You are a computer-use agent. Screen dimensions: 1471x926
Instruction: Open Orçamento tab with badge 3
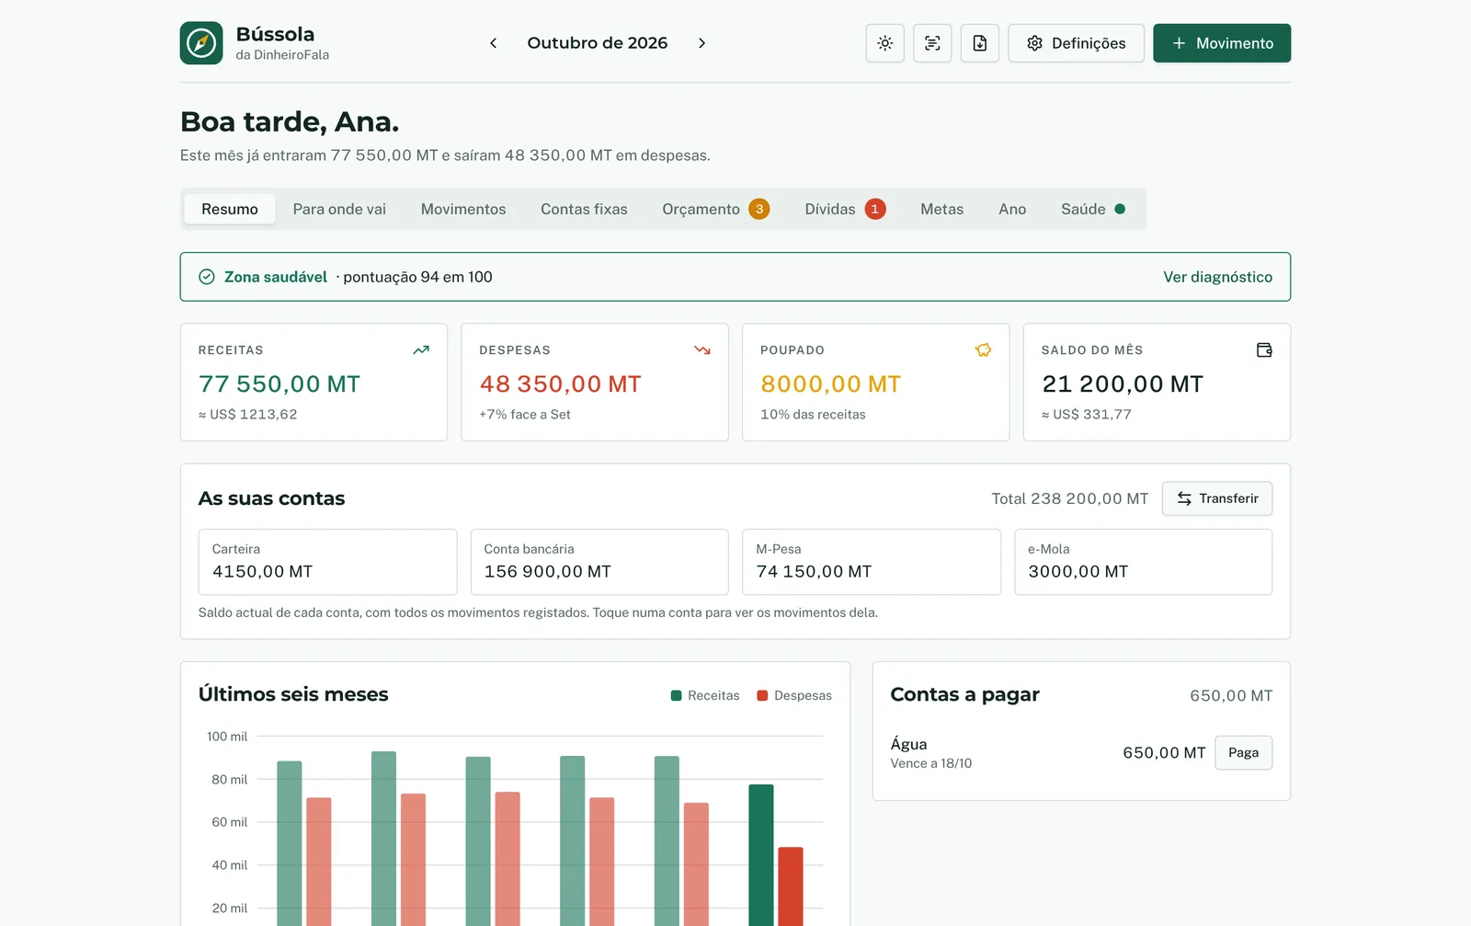715,209
